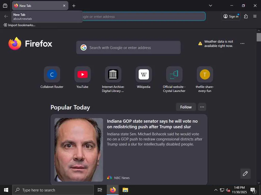Click the New Tab tab label
This screenshot has height=195, width=261.
click(25, 6)
